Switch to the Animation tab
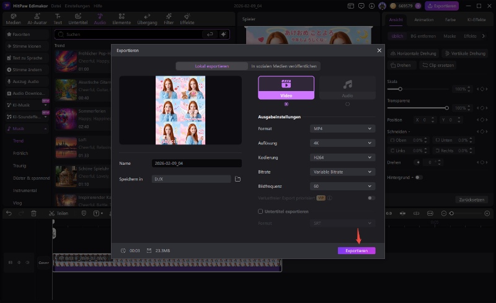Image resolution: width=496 pixels, height=303 pixels. pyautogui.click(x=424, y=20)
